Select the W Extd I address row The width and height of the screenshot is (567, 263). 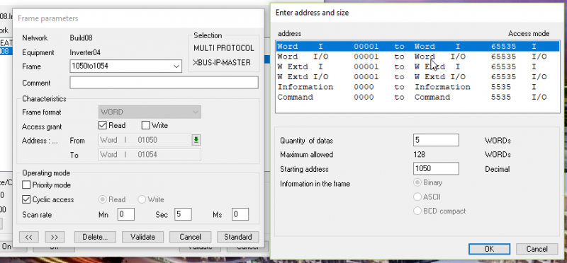coord(417,66)
